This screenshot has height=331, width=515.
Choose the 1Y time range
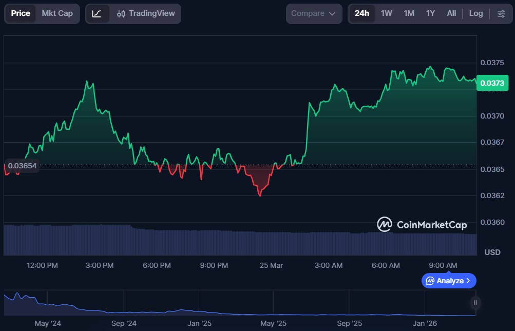[430, 13]
